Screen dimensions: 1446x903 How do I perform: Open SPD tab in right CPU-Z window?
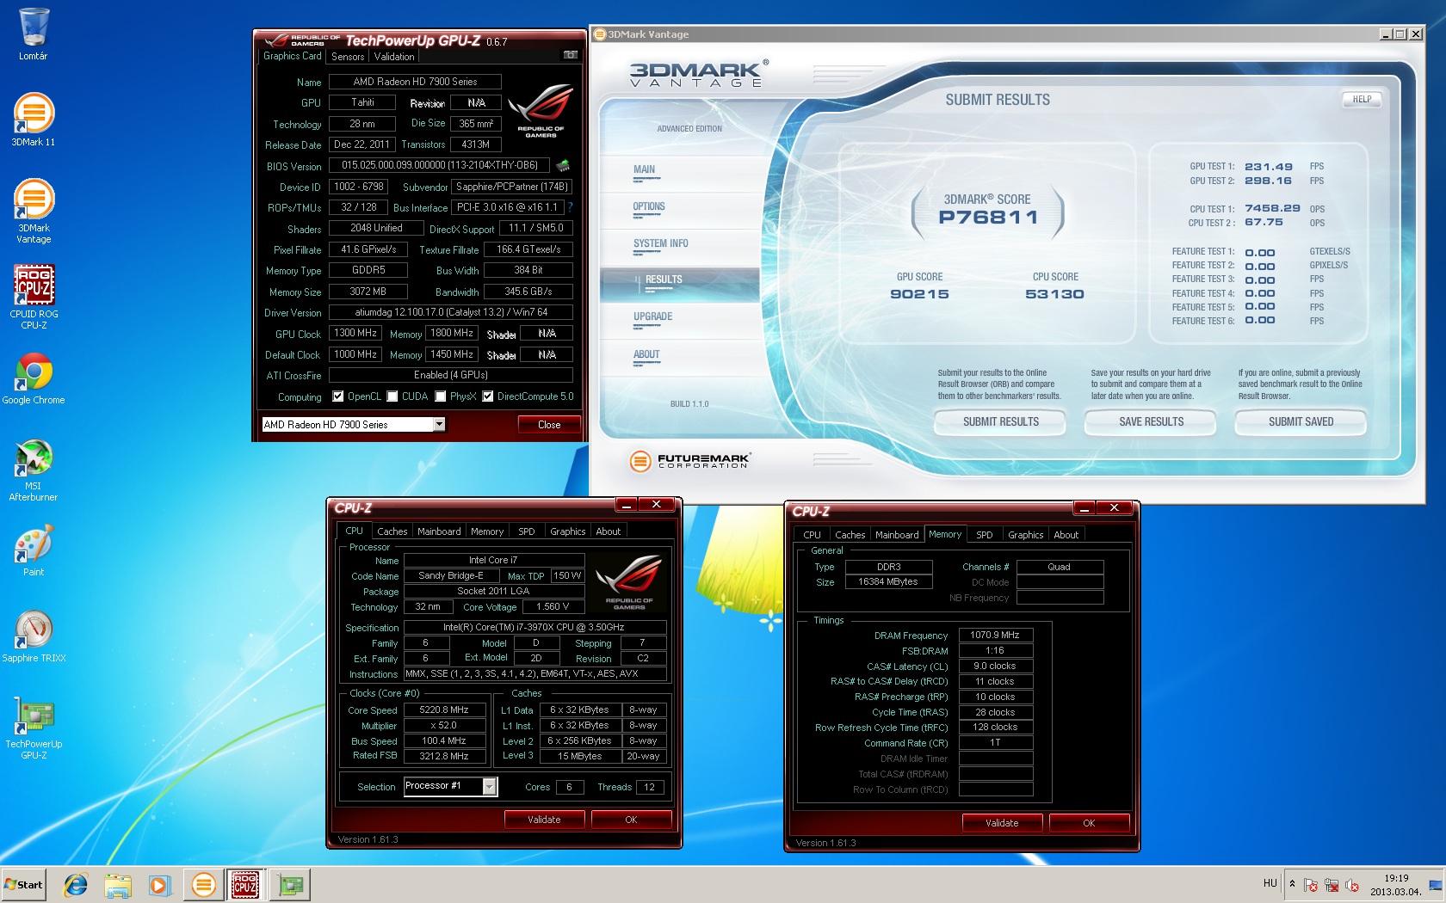tap(985, 535)
